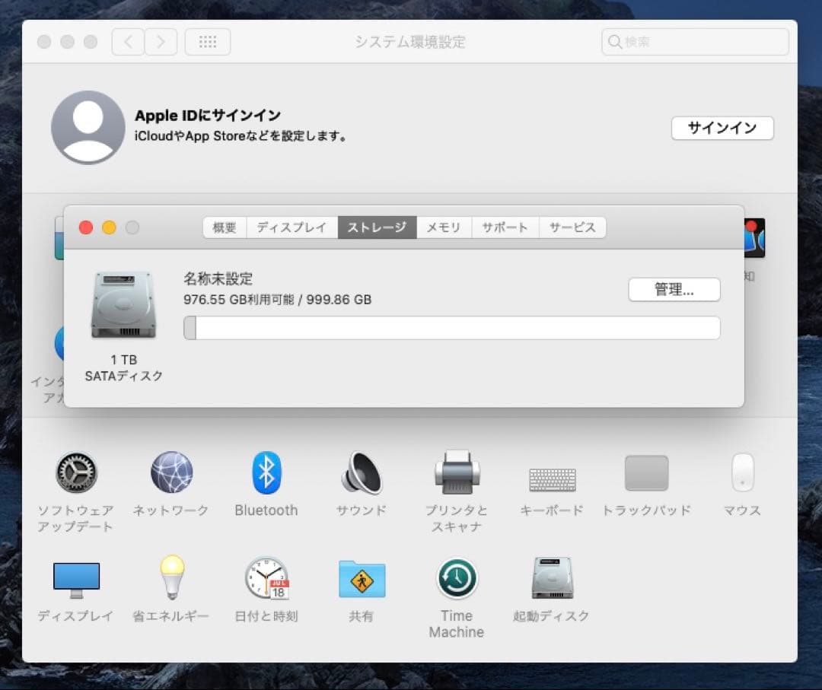Open Bluetooth settings

click(x=266, y=473)
